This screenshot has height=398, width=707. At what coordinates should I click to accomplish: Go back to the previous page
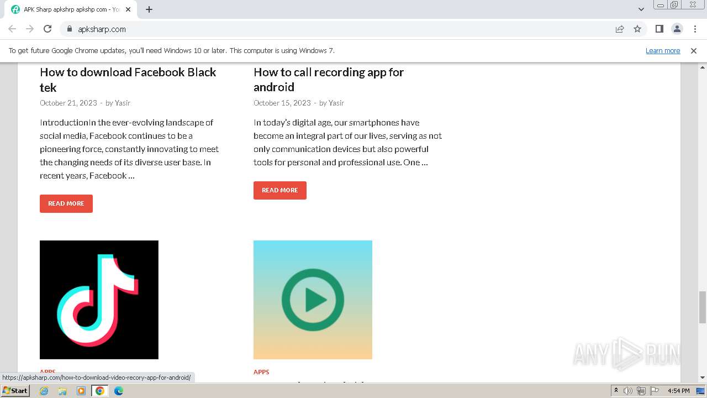pyautogui.click(x=12, y=29)
